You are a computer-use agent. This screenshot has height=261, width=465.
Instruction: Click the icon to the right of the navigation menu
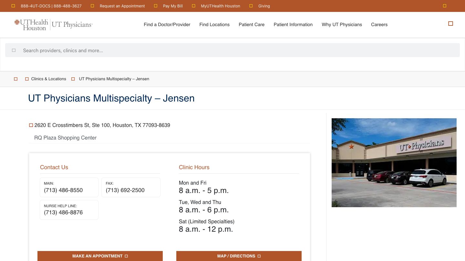point(450,23)
